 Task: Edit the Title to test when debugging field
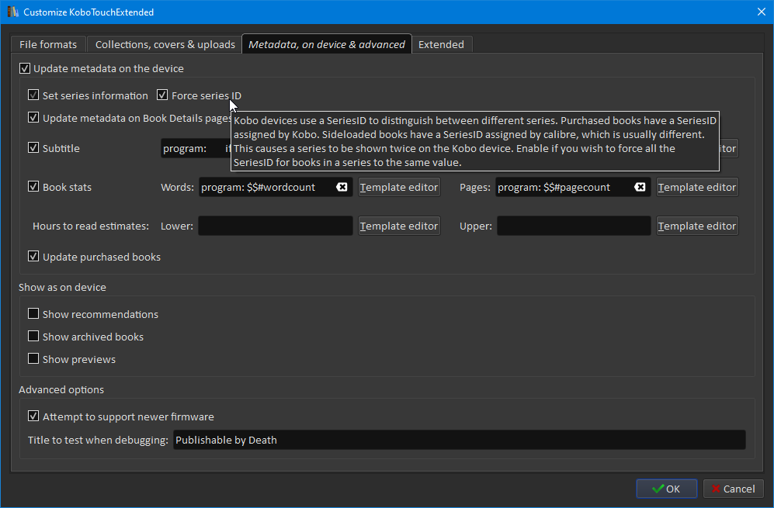(459, 440)
